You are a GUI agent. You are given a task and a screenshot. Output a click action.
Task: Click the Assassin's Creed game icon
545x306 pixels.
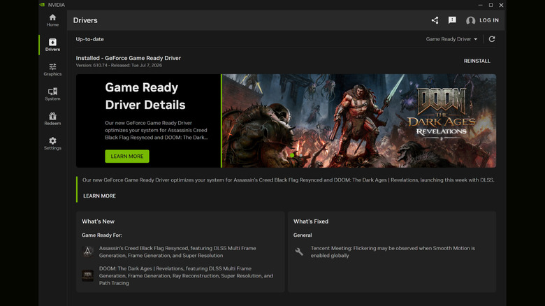pyautogui.click(x=87, y=252)
